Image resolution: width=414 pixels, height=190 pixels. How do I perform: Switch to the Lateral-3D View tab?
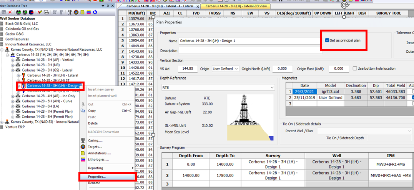pos(235,6)
